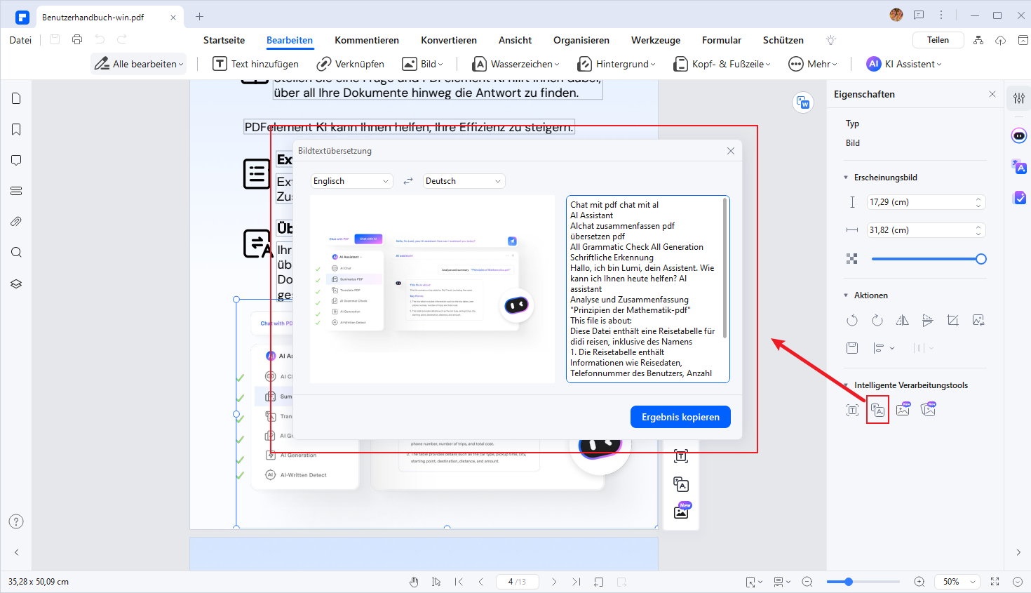Click the zoom out minus button
The width and height of the screenshot is (1031, 593).
[807, 582]
